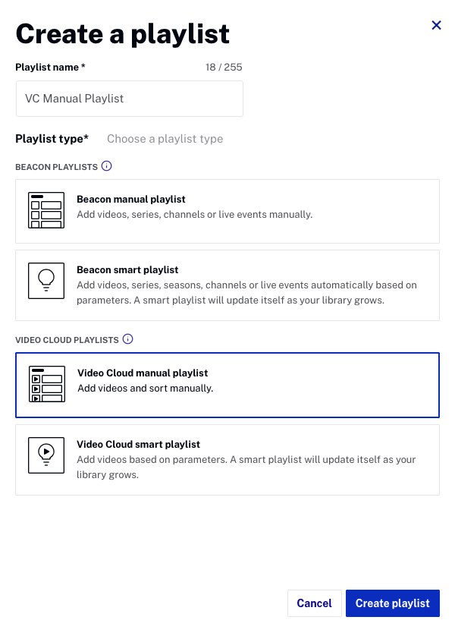The image size is (455, 639).
Task: Click the Video Cloud smart playlist title text
Action: [x=139, y=444]
